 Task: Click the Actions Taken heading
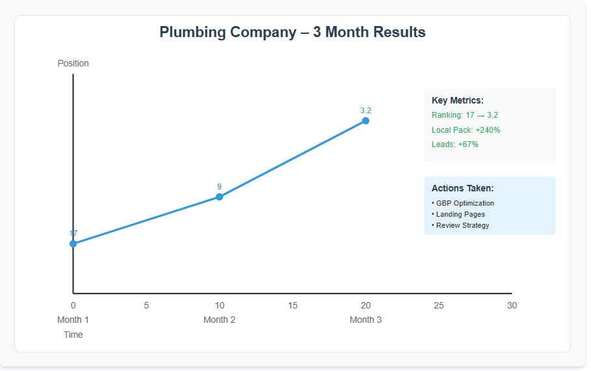462,188
